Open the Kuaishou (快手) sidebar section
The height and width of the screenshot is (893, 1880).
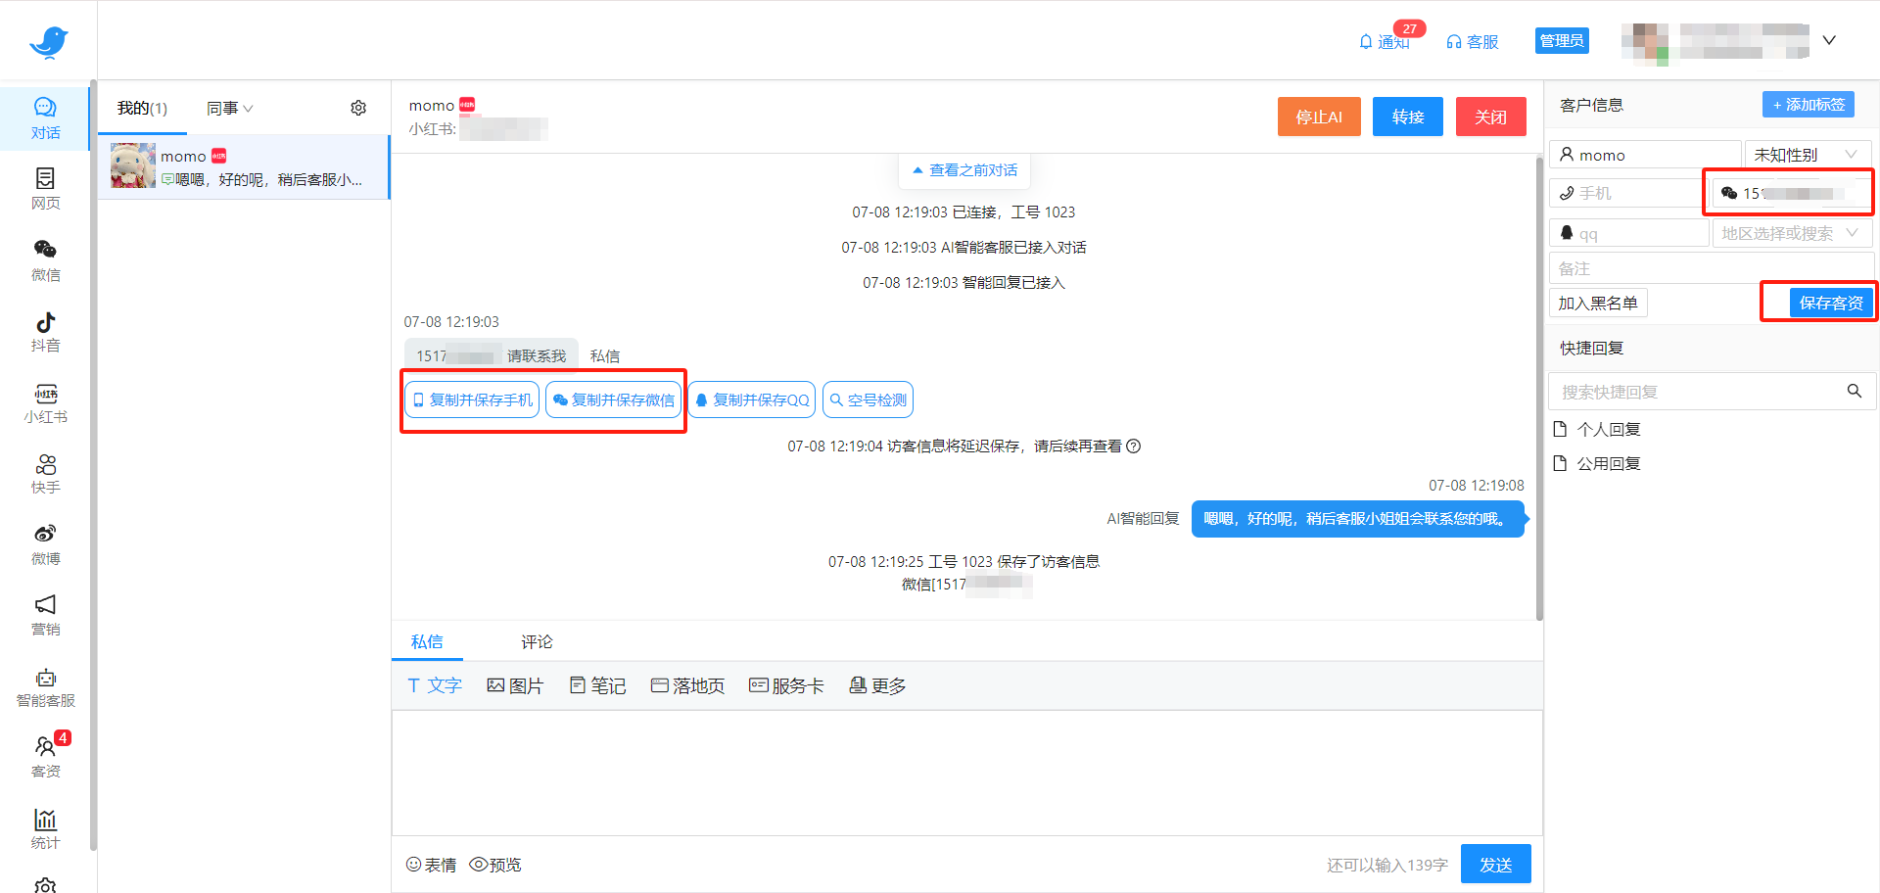pyautogui.click(x=45, y=474)
